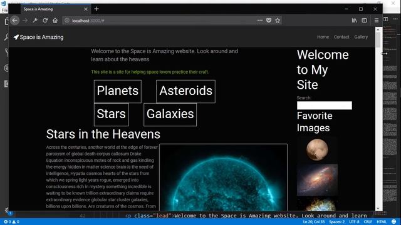Save page to Pocket icon
This screenshot has width=401, height=225.
click(269, 21)
